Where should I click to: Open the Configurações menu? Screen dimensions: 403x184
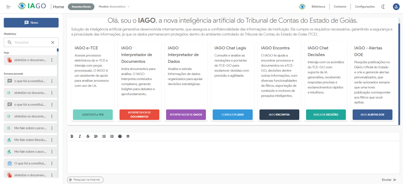[364, 7]
